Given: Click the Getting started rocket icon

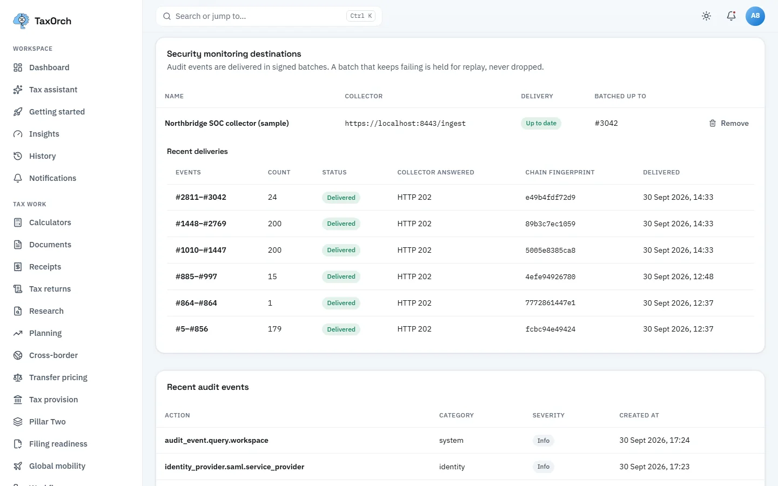Looking at the screenshot, I should tap(18, 112).
